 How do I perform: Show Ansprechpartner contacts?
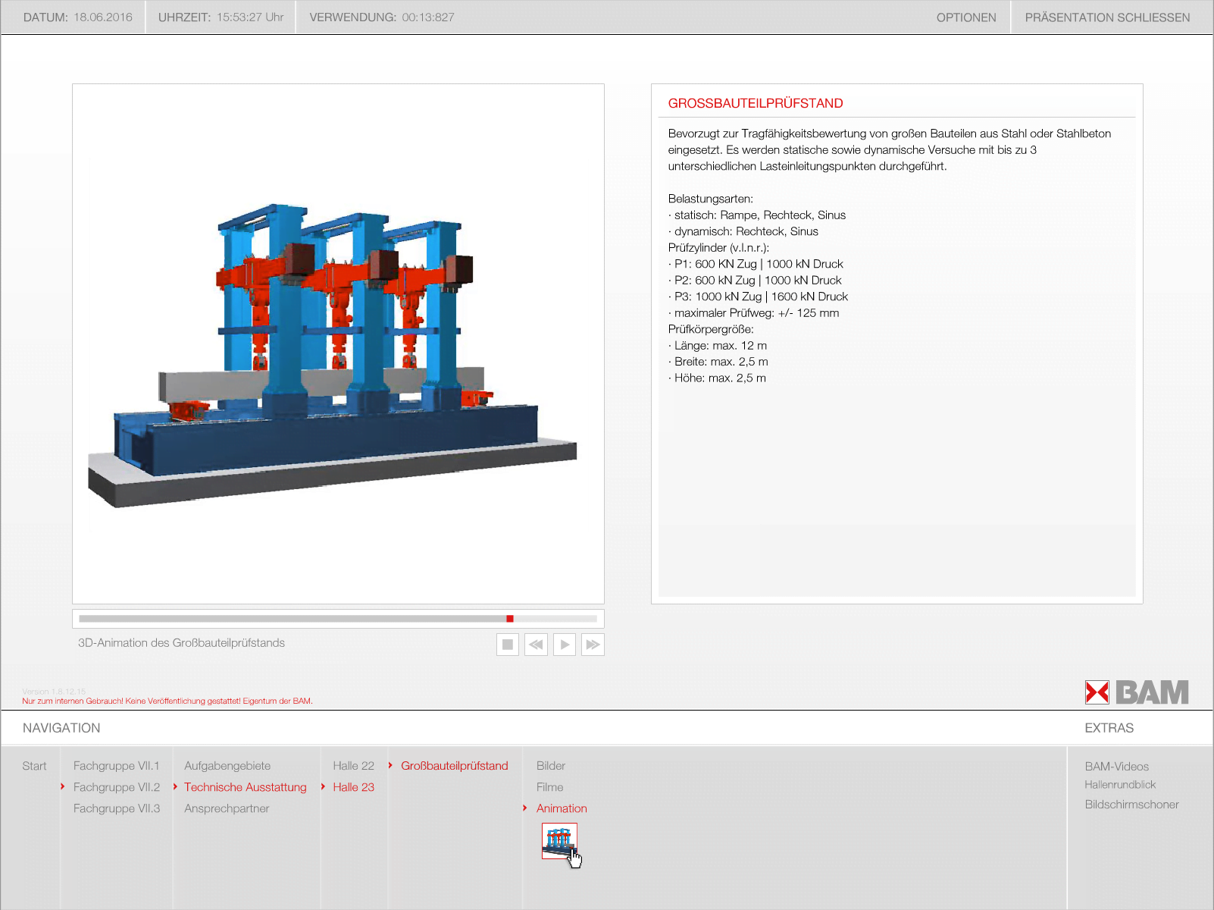(x=227, y=808)
